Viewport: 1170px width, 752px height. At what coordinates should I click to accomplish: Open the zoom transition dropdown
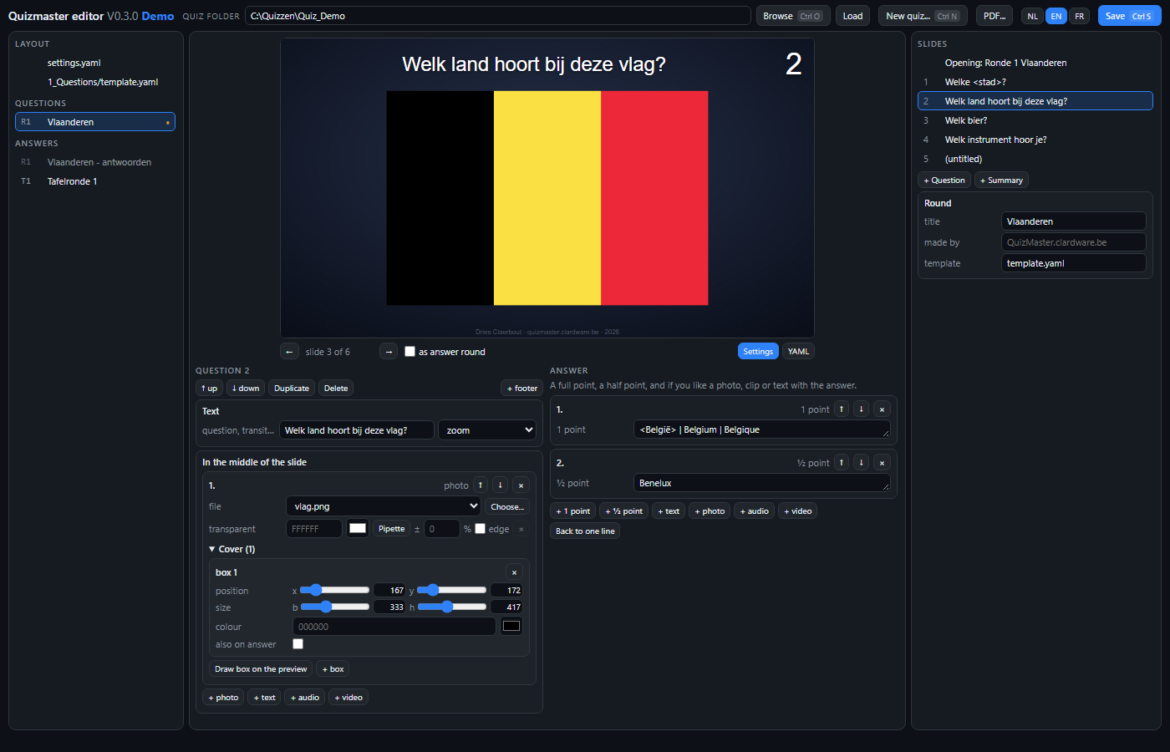pos(487,430)
